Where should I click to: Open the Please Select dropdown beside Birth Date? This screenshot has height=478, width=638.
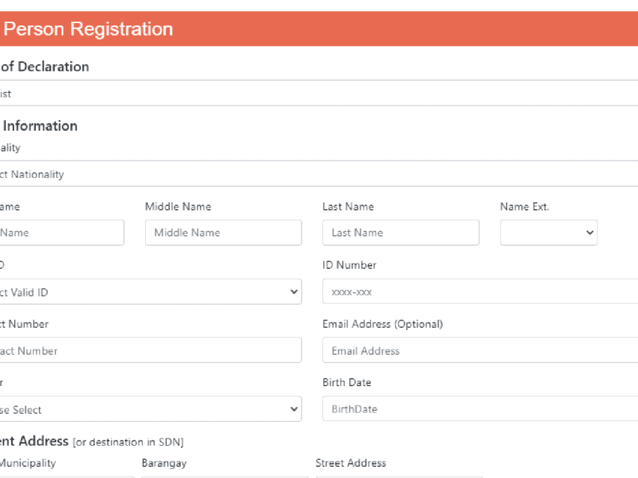(x=150, y=409)
